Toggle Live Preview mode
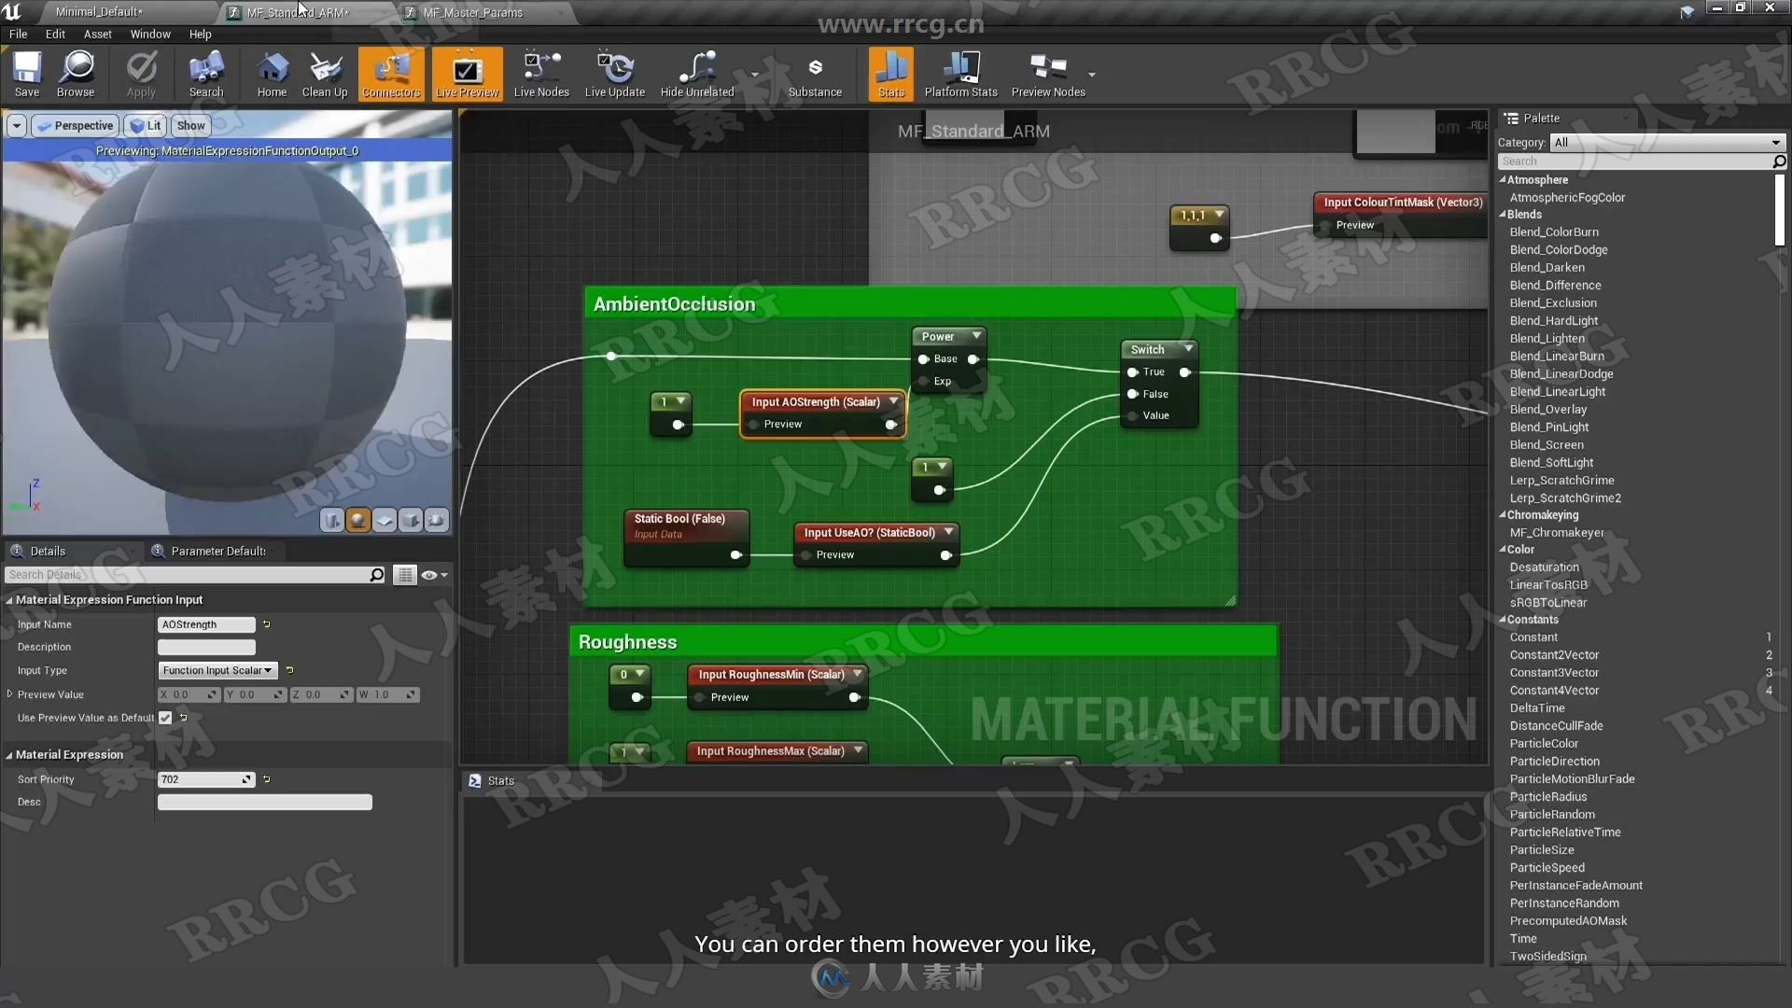The image size is (1792, 1008). 467,74
